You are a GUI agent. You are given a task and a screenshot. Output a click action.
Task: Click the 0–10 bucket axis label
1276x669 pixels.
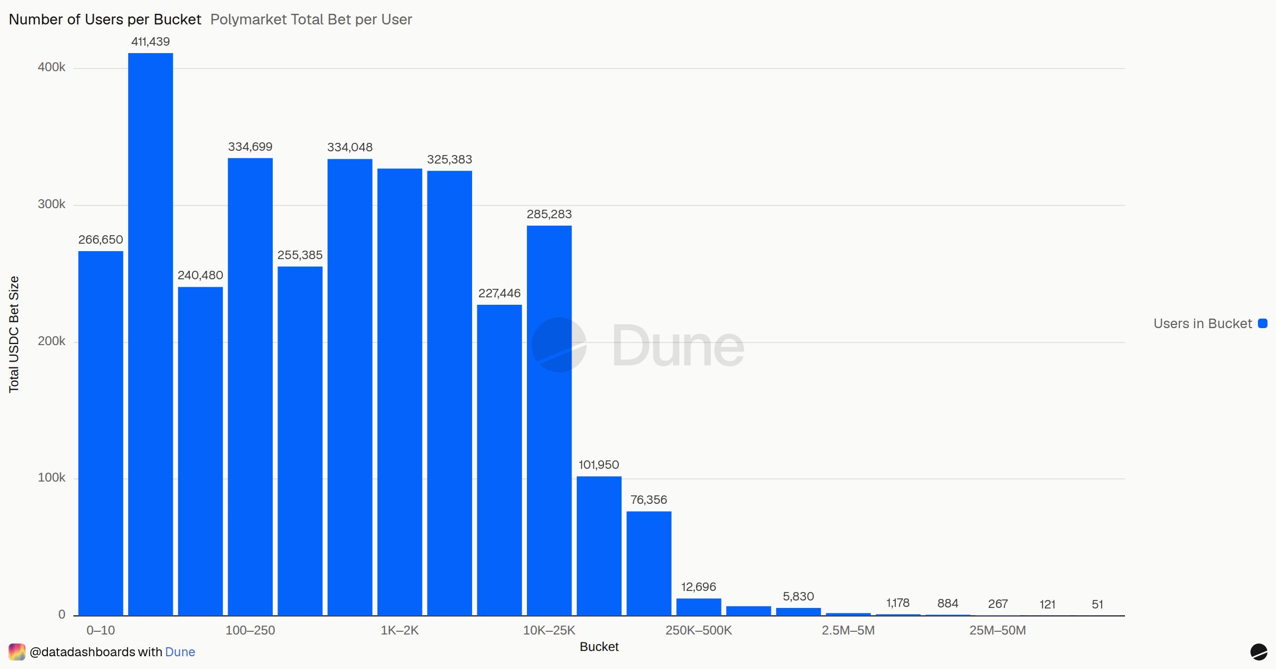100,630
